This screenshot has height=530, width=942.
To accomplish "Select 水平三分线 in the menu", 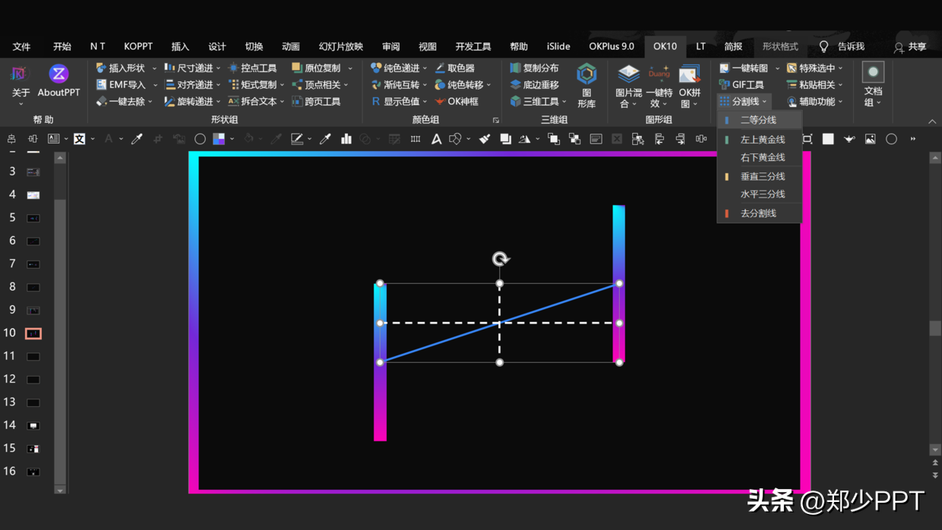I will 760,194.
